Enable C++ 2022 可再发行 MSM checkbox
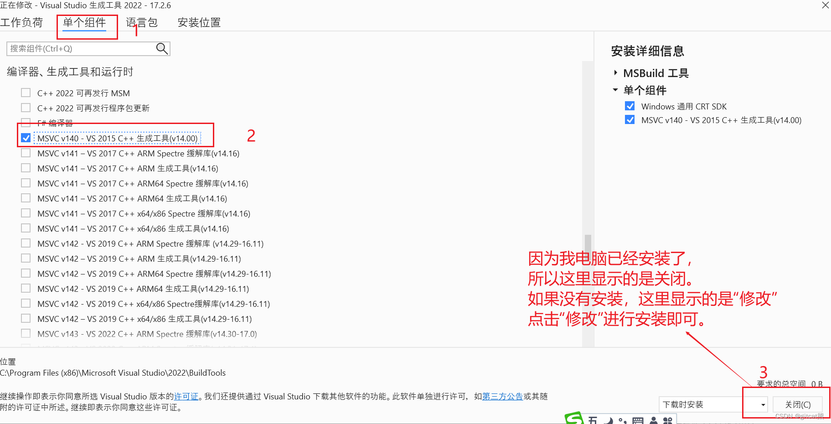 click(x=26, y=93)
